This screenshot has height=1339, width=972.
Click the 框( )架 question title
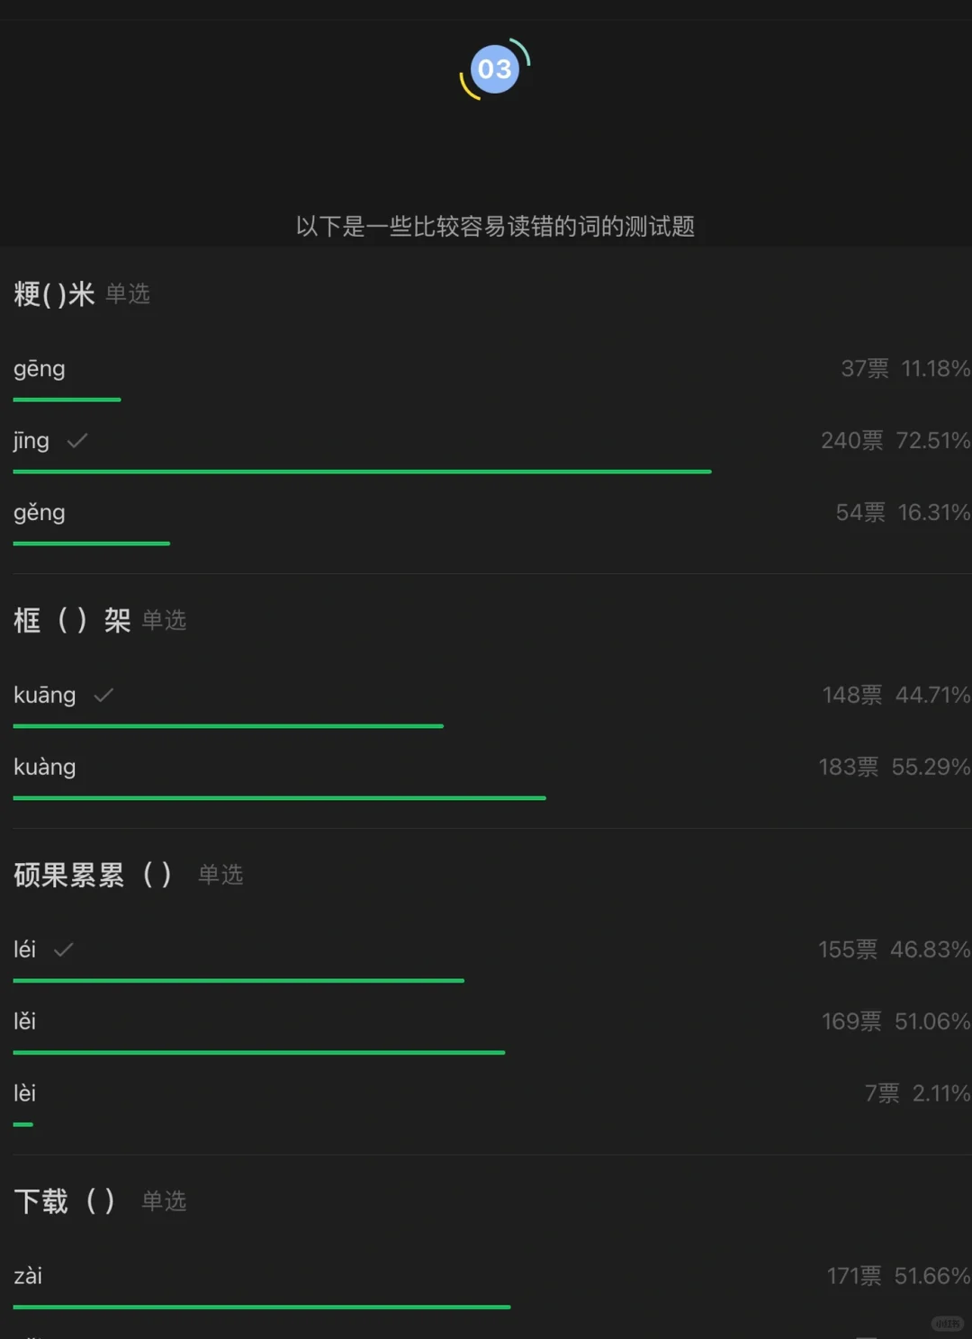(72, 620)
